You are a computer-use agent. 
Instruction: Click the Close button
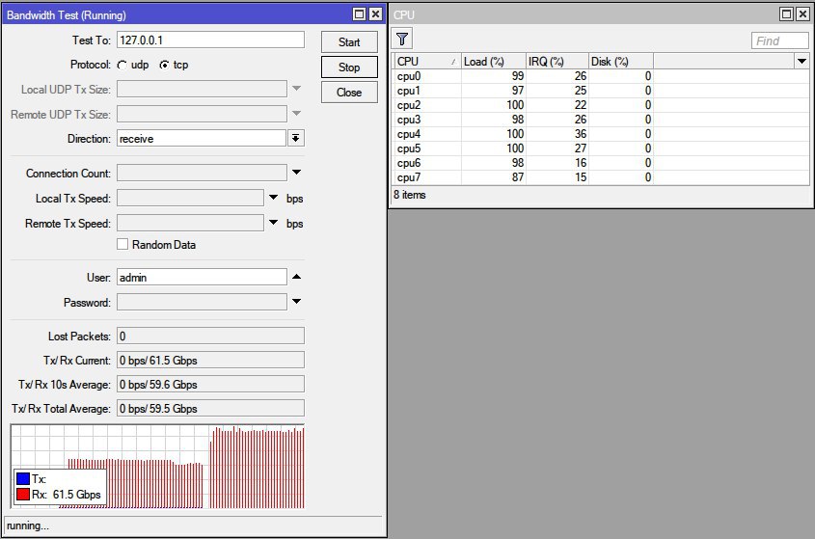coord(349,93)
